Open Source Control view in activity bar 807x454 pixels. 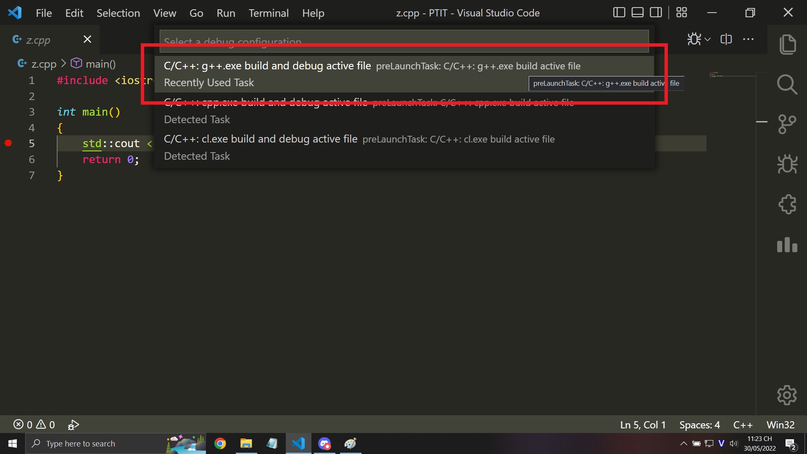[787, 124]
